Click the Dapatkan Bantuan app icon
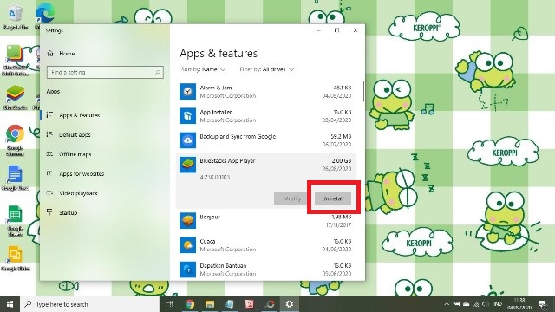The width and height of the screenshot is (555, 312). 187,270
